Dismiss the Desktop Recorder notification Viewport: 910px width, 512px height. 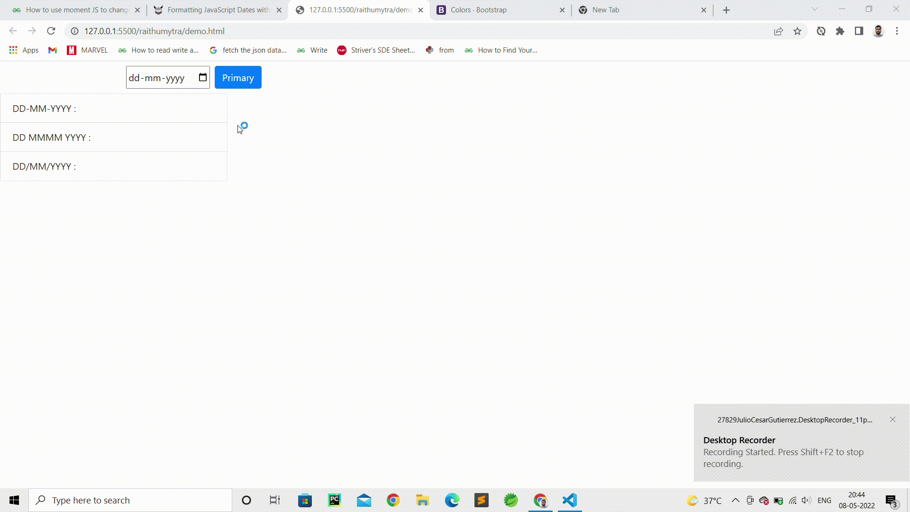click(x=892, y=420)
